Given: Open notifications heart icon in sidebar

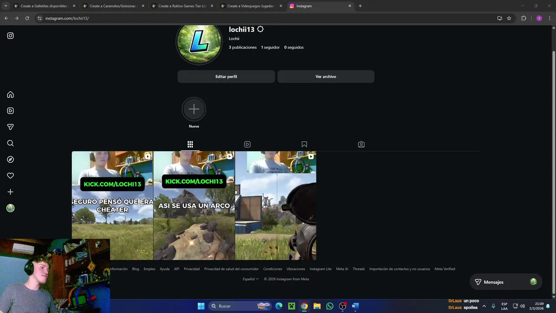Looking at the screenshot, I should click(x=10, y=176).
